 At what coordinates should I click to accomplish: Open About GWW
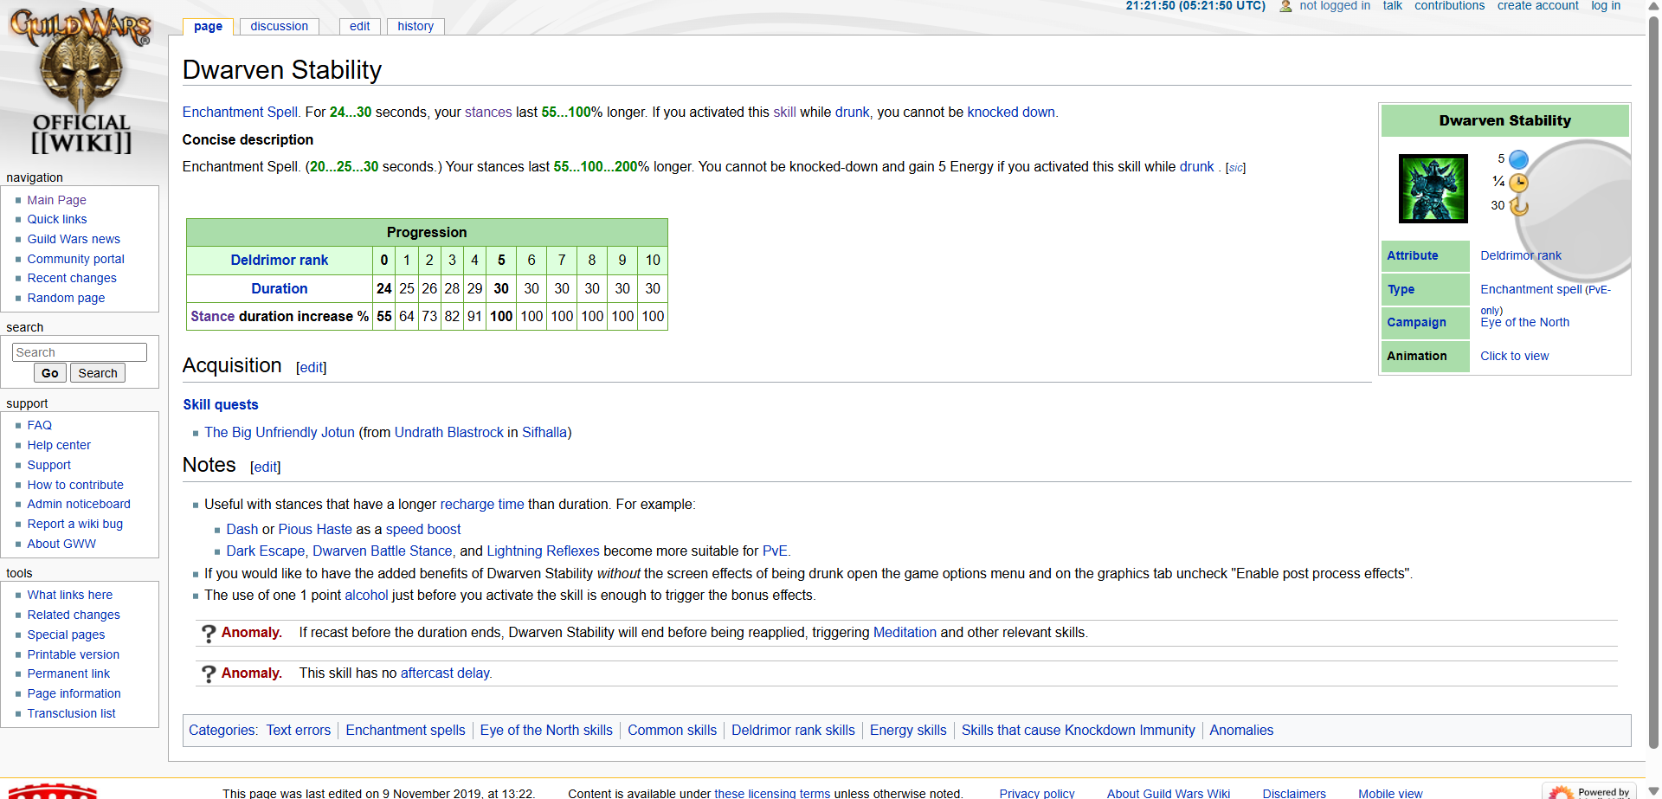point(61,544)
